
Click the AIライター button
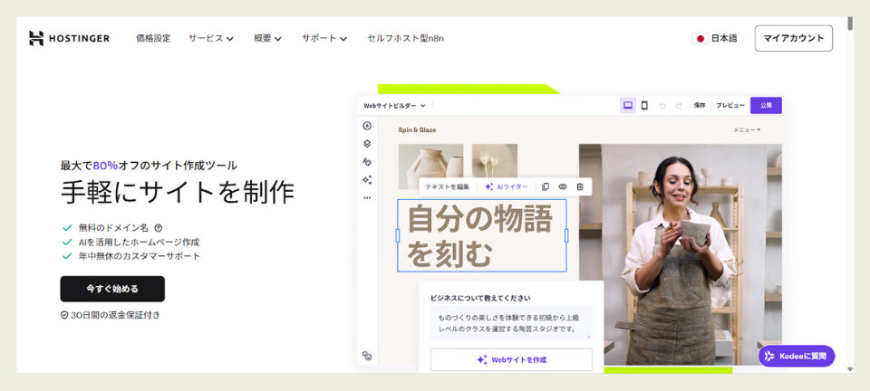506,187
